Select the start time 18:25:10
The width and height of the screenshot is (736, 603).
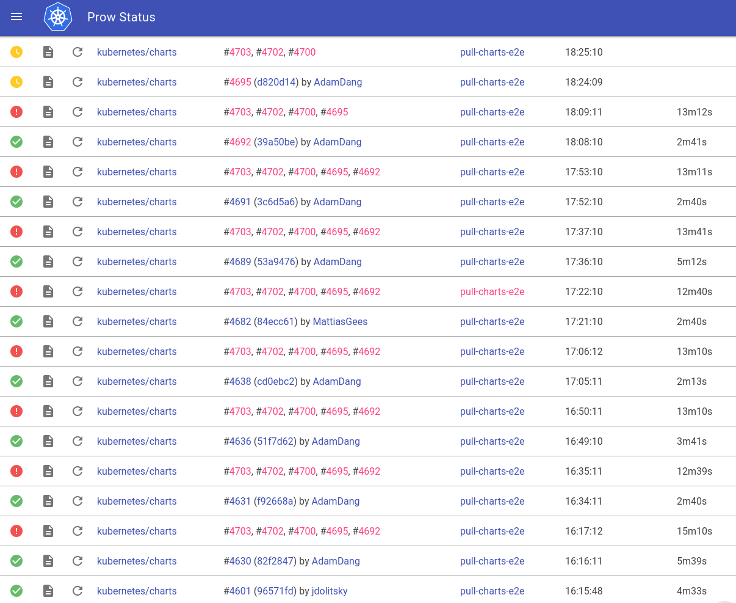(584, 52)
